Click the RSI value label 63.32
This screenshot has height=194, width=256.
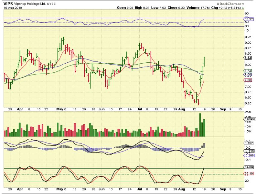[x=249, y=19]
